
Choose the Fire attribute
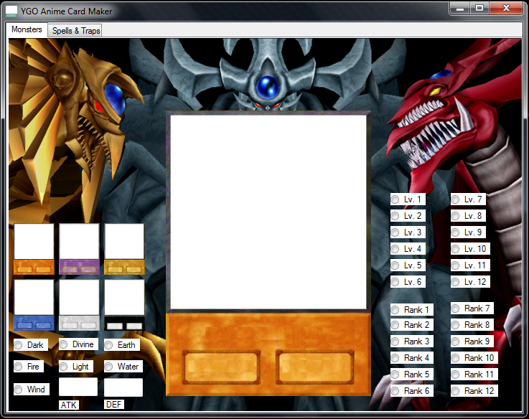tap(29, 367)
